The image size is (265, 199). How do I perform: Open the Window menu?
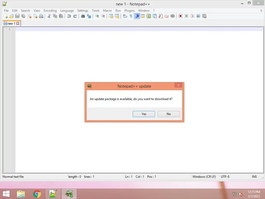[x=144, y=10]
